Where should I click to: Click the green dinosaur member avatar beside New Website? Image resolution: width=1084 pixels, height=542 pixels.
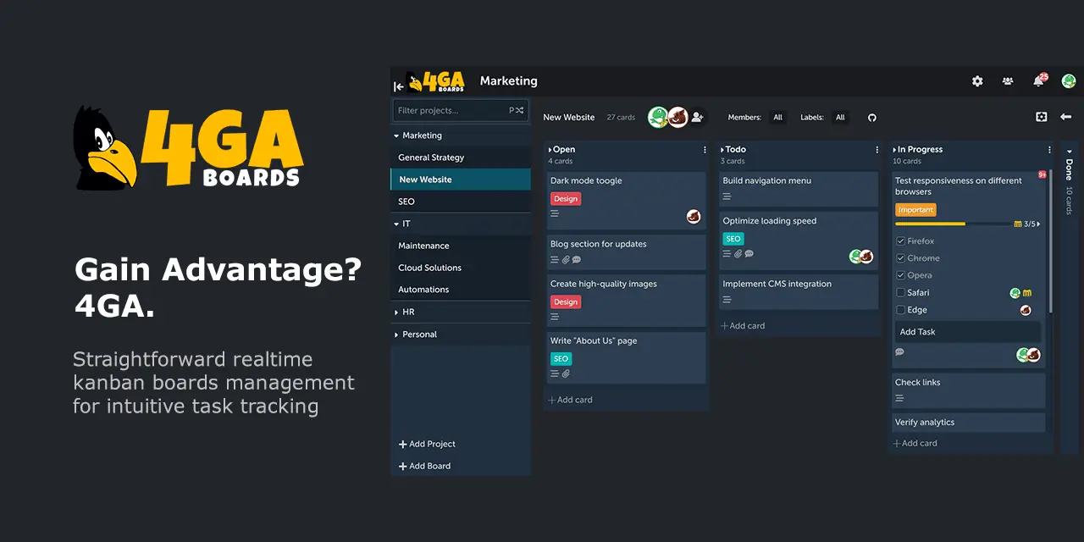pyautogui.click(x=658, y=117)
